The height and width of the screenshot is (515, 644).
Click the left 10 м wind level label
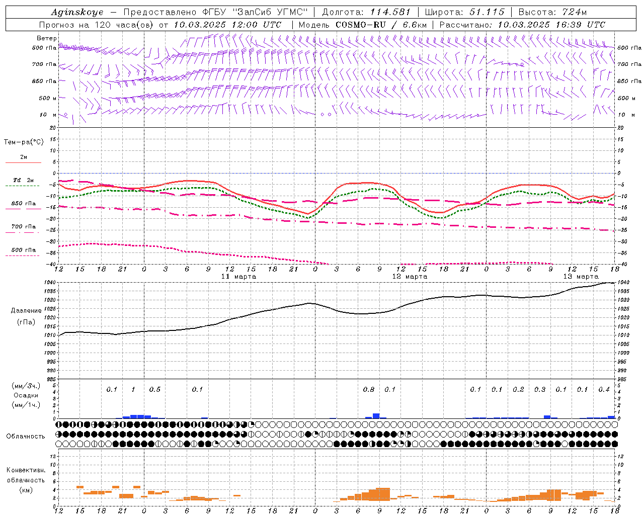coord(48,115)
